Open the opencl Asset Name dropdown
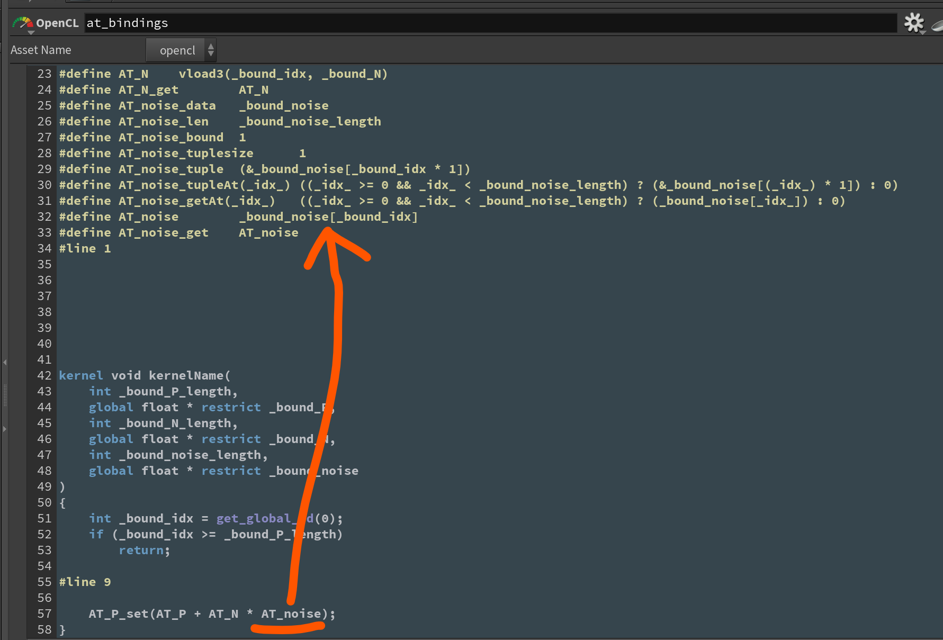The image size is (943, 640). (177, 50)
